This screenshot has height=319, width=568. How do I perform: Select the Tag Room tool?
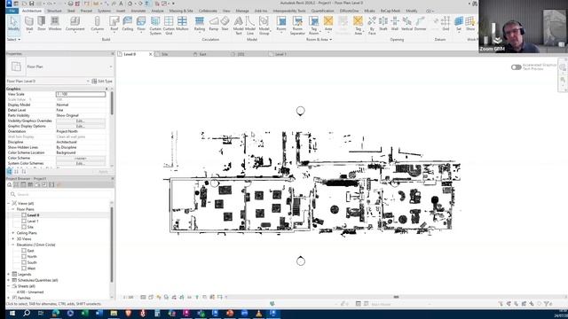pos(313,26)
